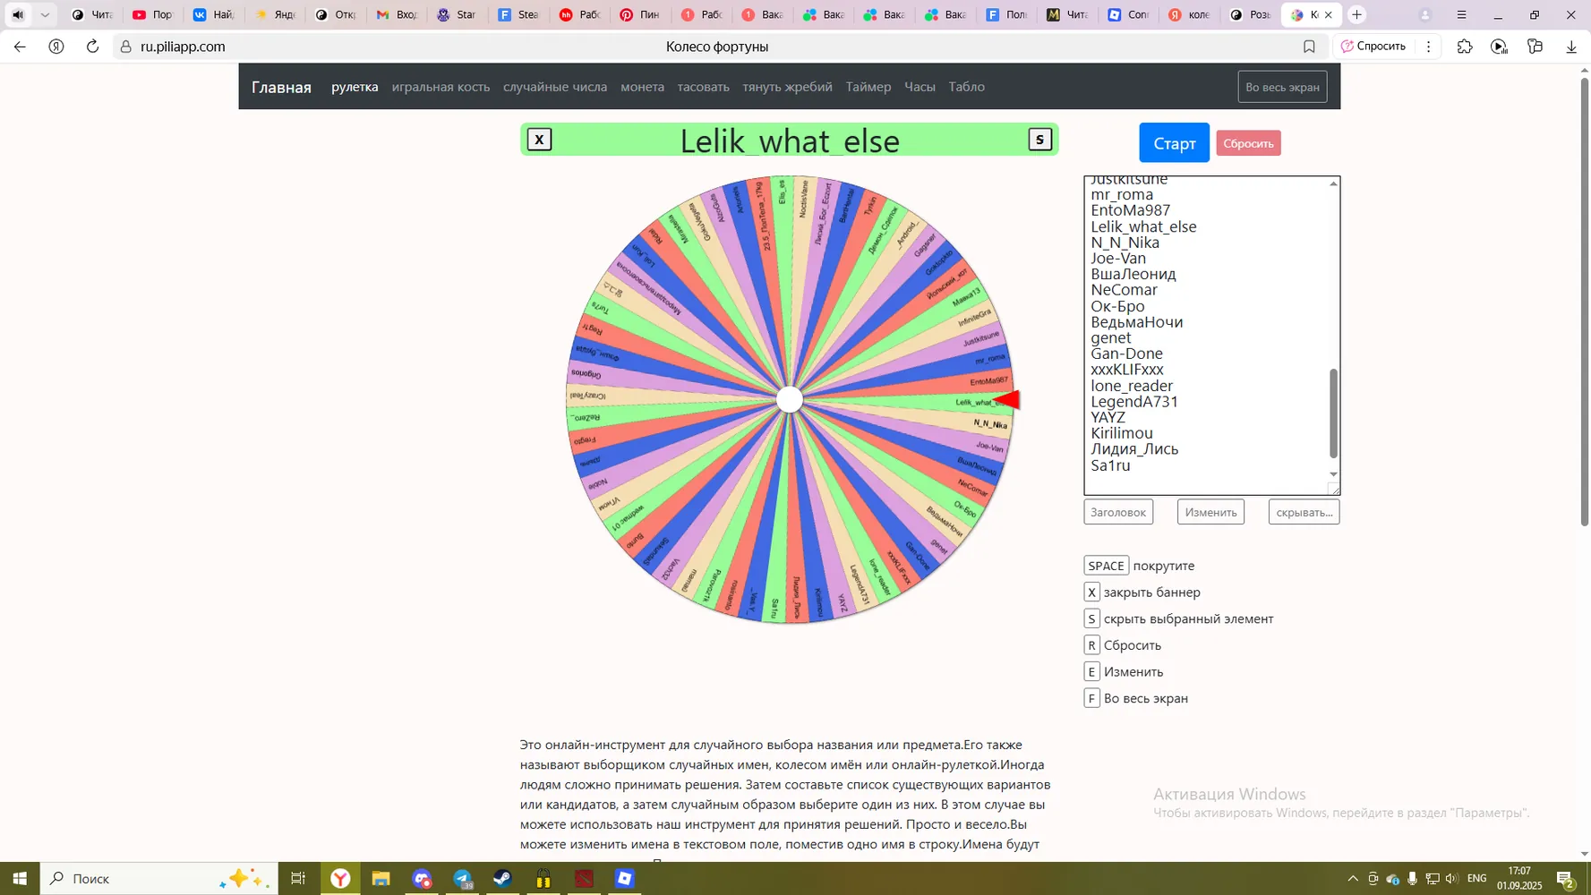Click the Сбросить reset button
The image size is (1591, 895).
point(1248,143)
